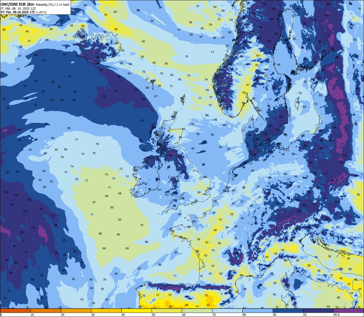
Task: Click the '36' humidity value over Spain
Action: click(x=170, y=306)
